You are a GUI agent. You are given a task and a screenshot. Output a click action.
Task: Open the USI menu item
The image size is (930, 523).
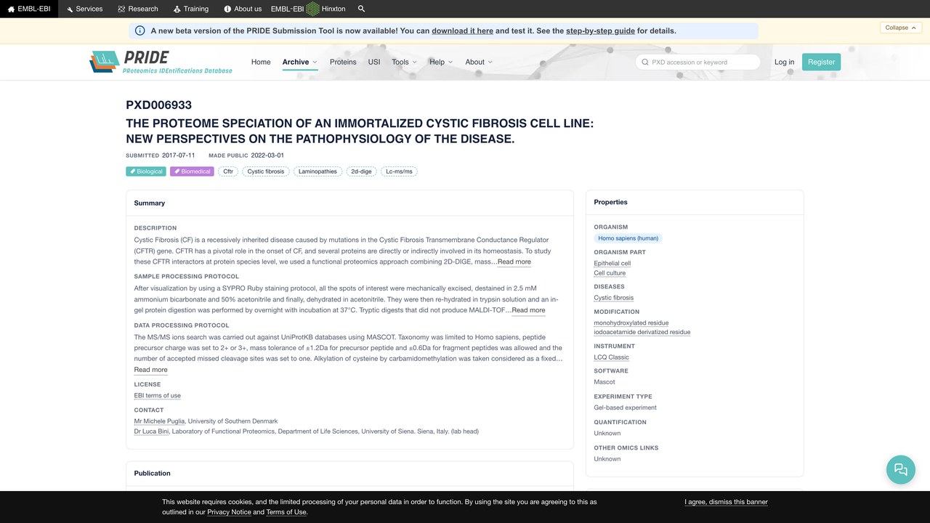click(374, 62)
